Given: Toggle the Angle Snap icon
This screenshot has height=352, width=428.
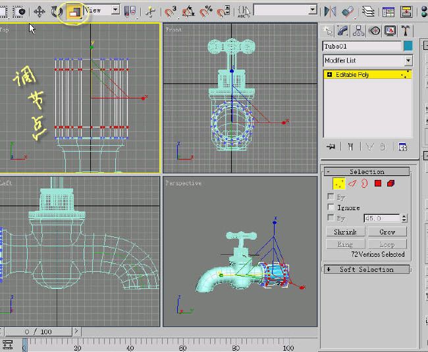Looking at the screenshot, I should pyautogui.click(x=188, y=11).
